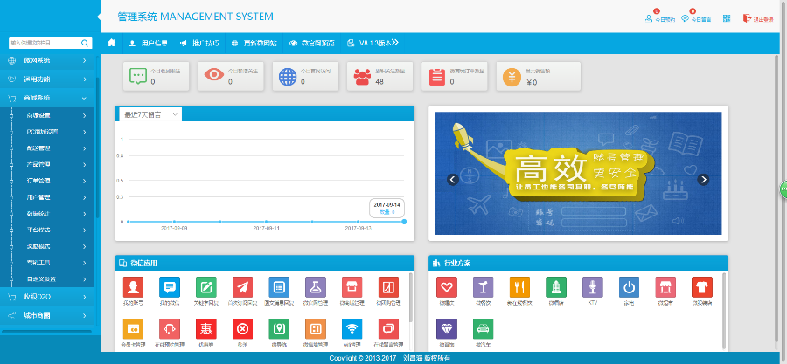
Task: Open today's bookings link in header
Action: [x=660, y=17]
